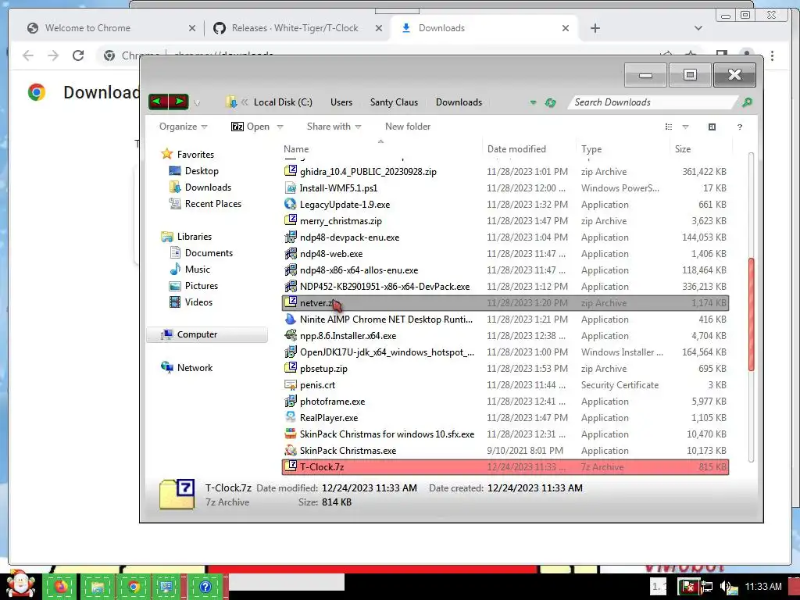Navigate to Users breadcrumb
Image resolution: width=800 pixels, height=600 pixels.
[x=341, y=102]
